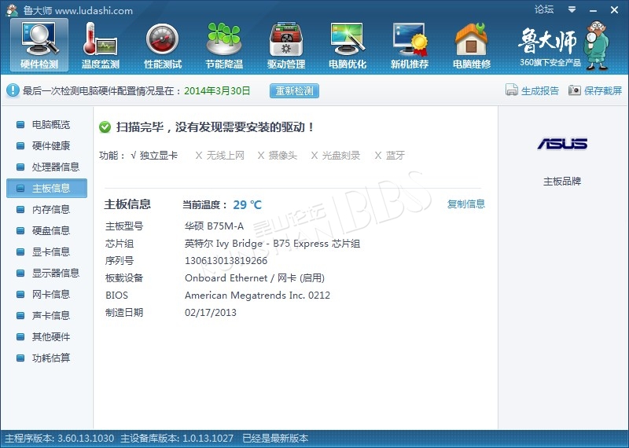Click serial number 130613013819266
629x448 pixels.
tap(226, 261)
